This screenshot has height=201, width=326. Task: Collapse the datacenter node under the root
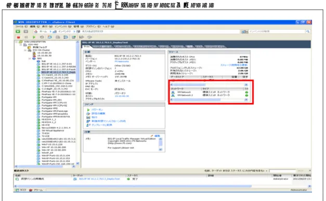[21, 45]
